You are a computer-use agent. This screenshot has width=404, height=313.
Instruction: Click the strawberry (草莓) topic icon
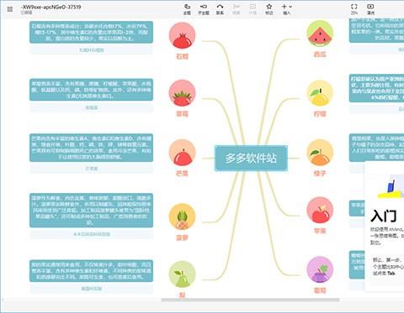point(182,93)
